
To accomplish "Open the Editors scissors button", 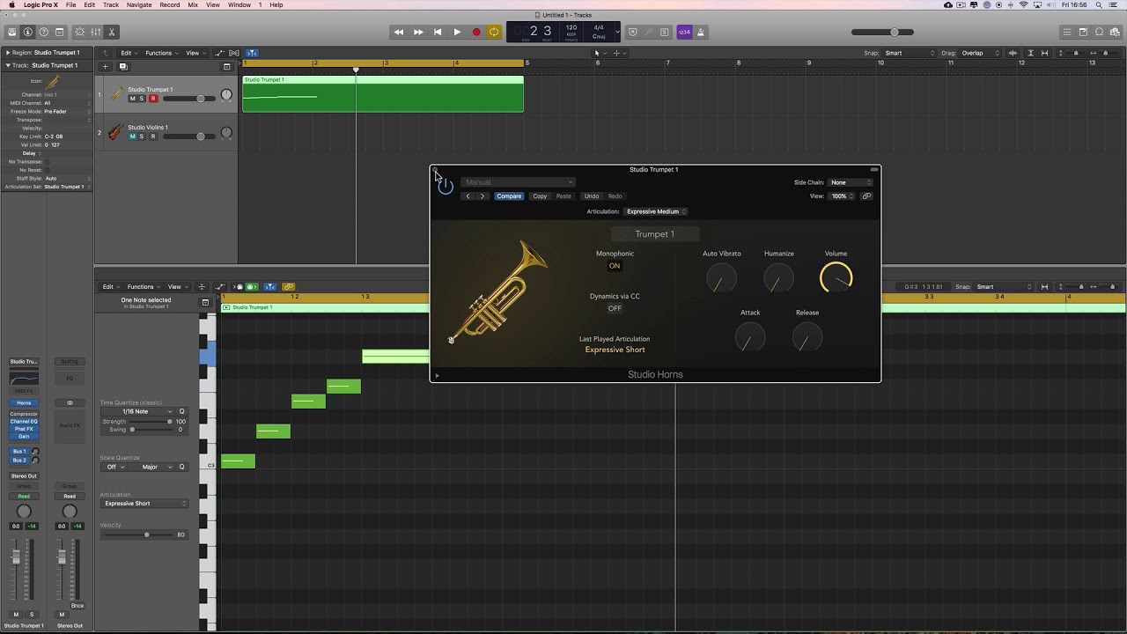I will point(111,33).
